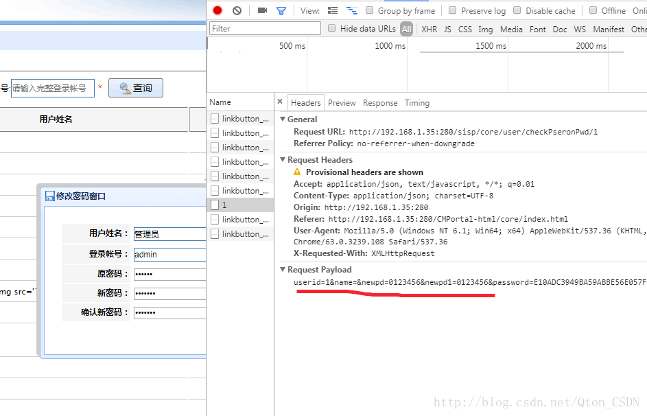Collapse the Request Headers section
The height and width of the screenshot is (416, 647).
[x=283, y=160]
